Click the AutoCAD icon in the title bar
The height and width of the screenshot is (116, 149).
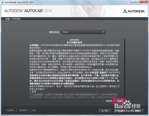(x=3, y=2)
